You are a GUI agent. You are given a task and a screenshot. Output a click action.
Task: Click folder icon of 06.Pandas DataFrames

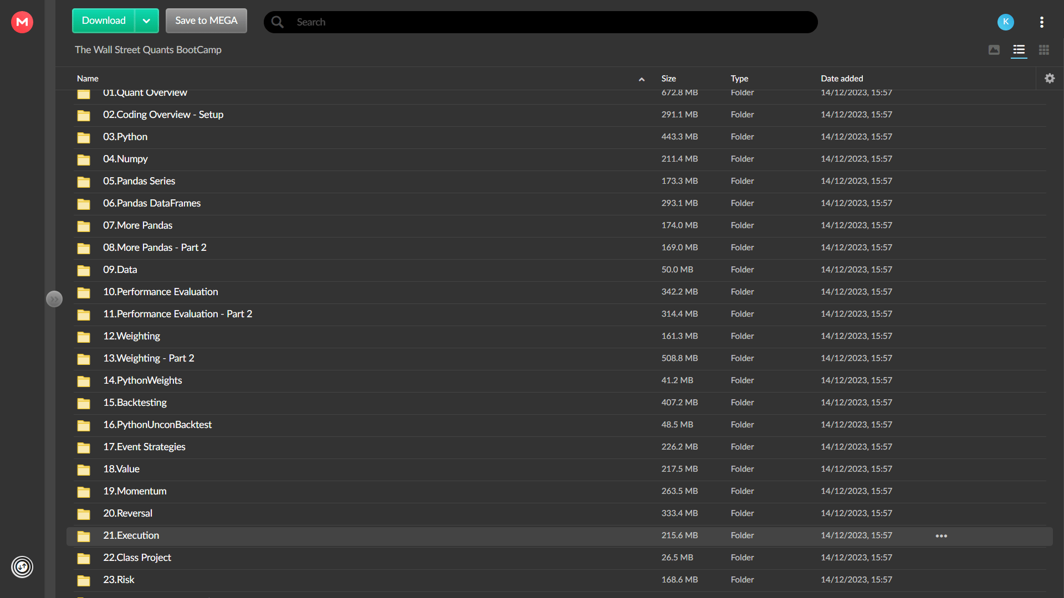click(x=84, y=204)
